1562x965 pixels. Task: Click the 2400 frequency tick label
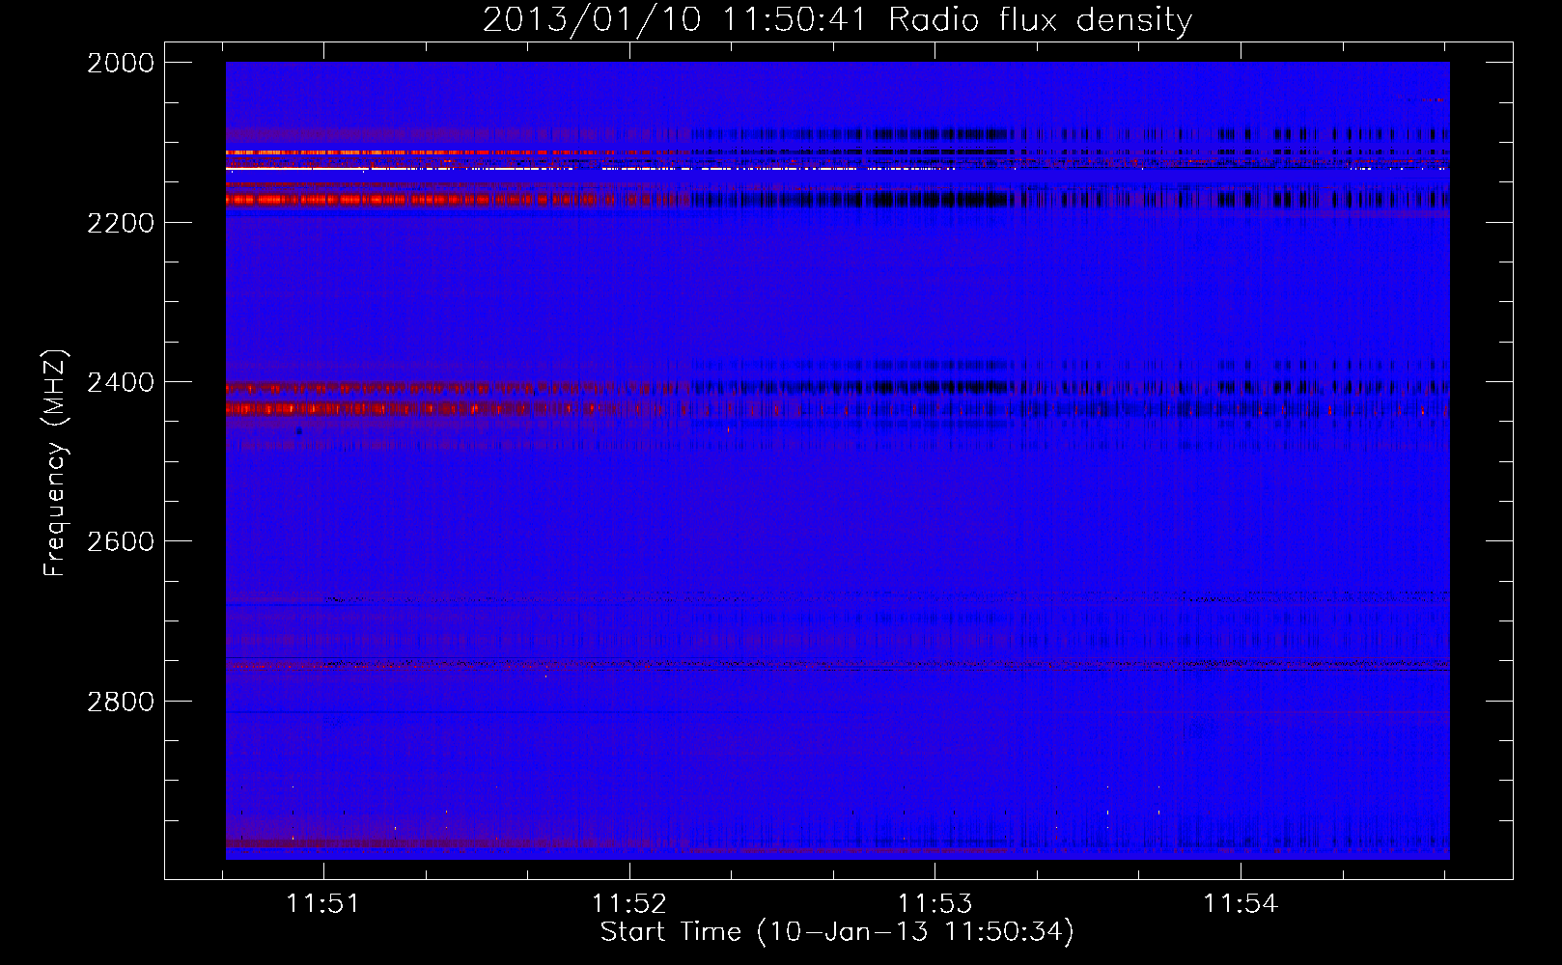pyautogui.click(x=121, y=382)
